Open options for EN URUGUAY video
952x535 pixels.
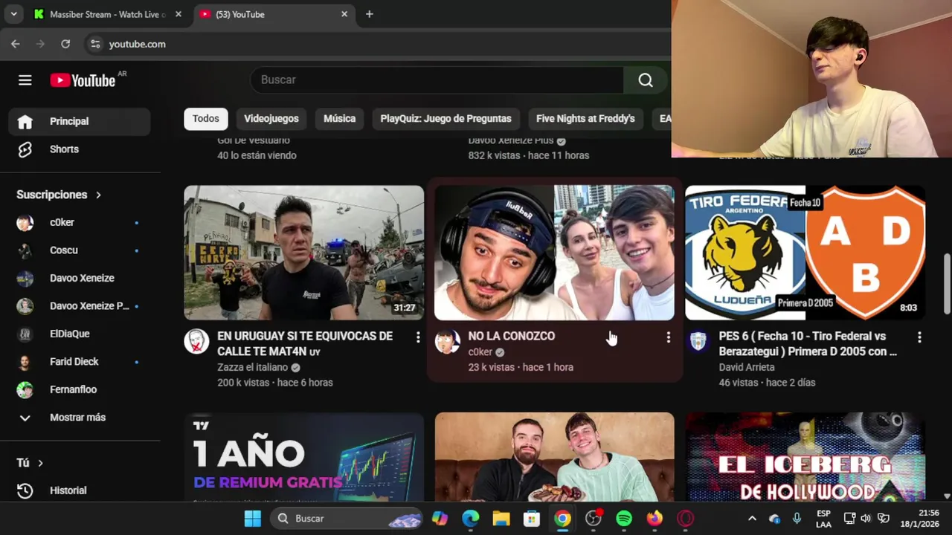[418, 337]
